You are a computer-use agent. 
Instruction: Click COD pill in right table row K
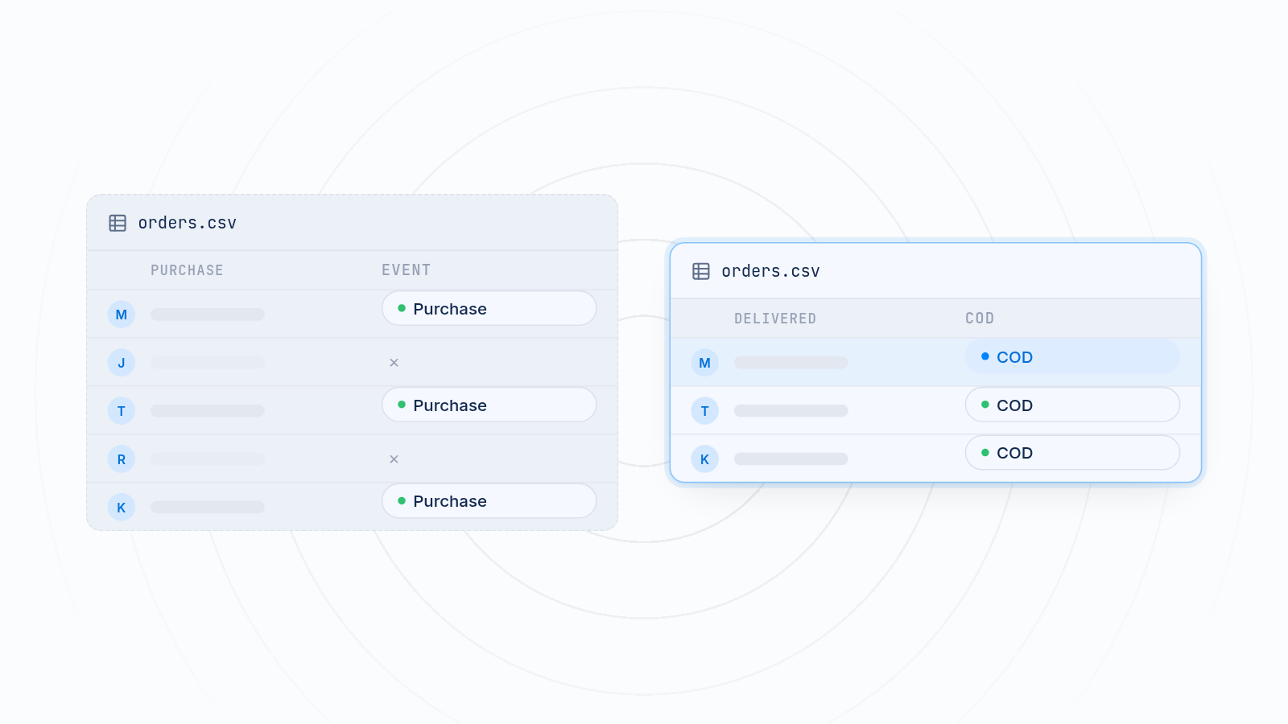1073,453
